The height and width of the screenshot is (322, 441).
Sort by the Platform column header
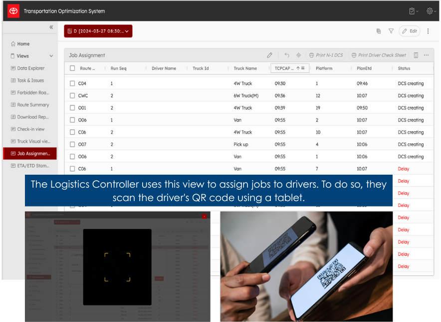tap(324, 68)
